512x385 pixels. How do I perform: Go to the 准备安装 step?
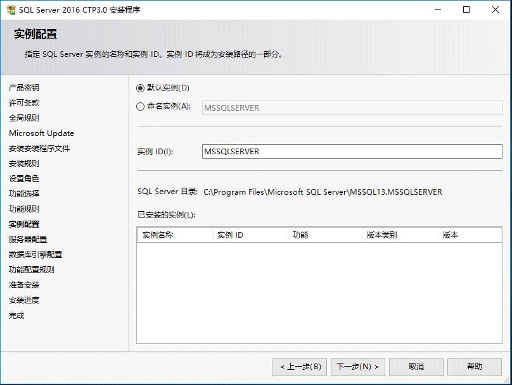(24, 284)
